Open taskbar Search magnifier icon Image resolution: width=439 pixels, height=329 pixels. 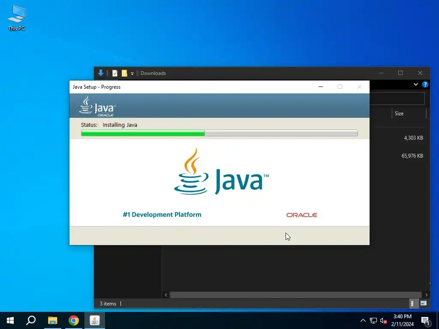pyautogui.click(x=31, y=320)
